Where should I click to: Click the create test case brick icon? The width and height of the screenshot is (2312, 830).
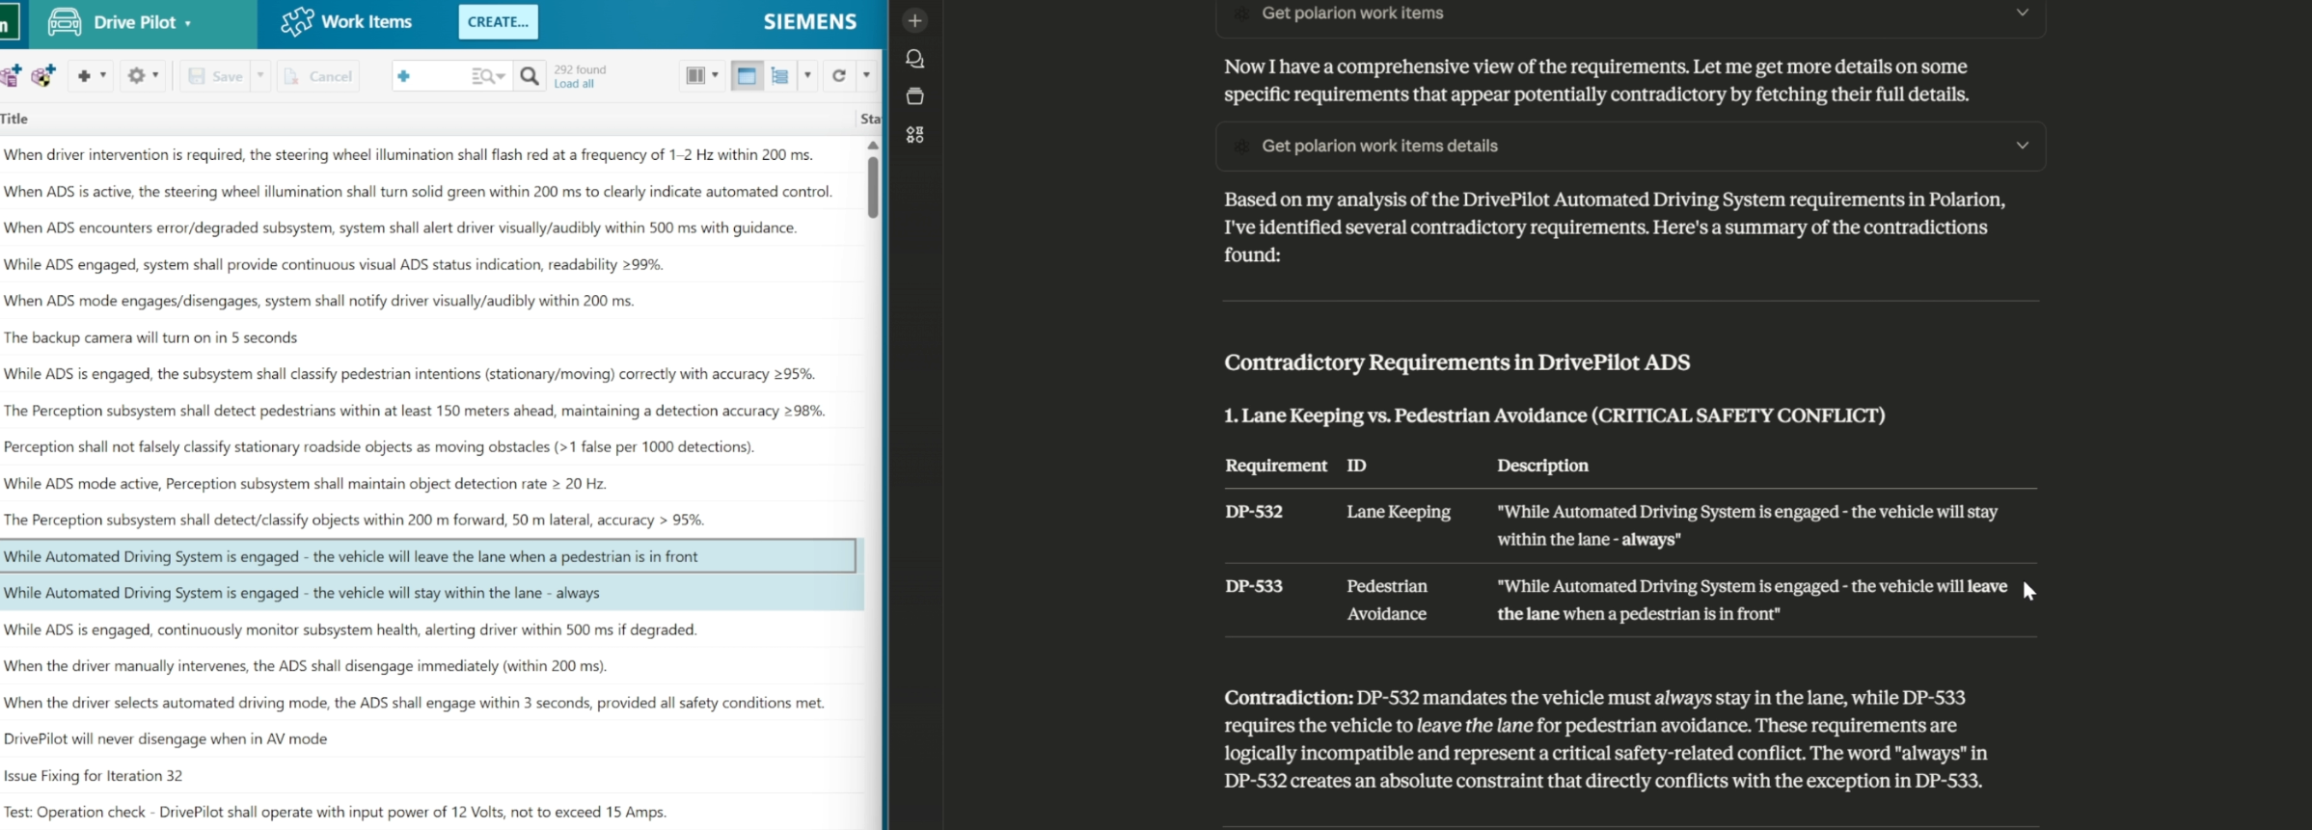pos(43,75)
